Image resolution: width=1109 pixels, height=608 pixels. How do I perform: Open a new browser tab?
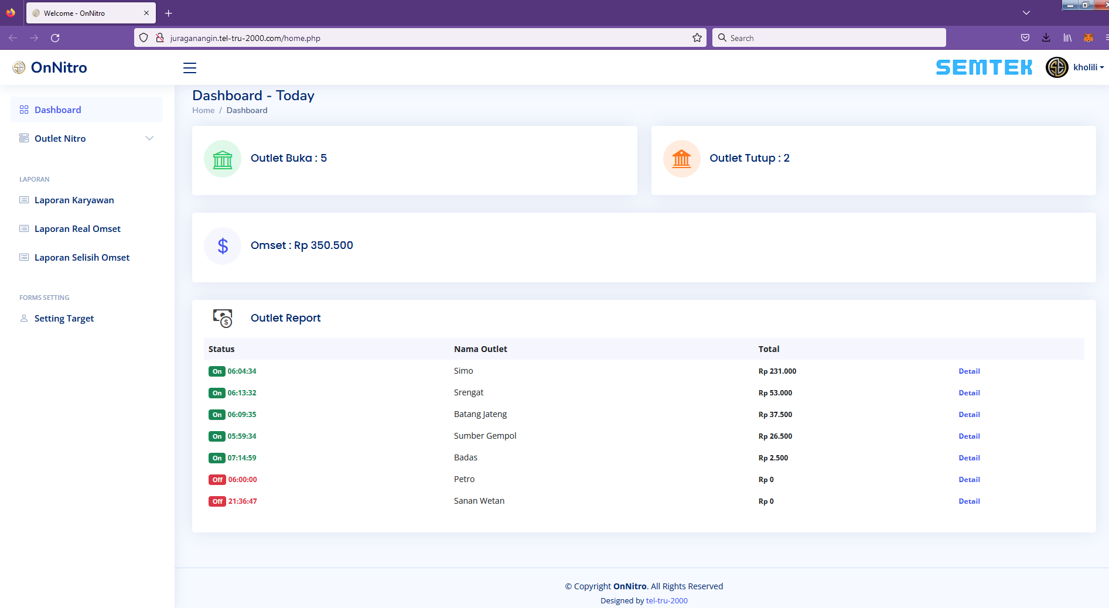(169, 13)
